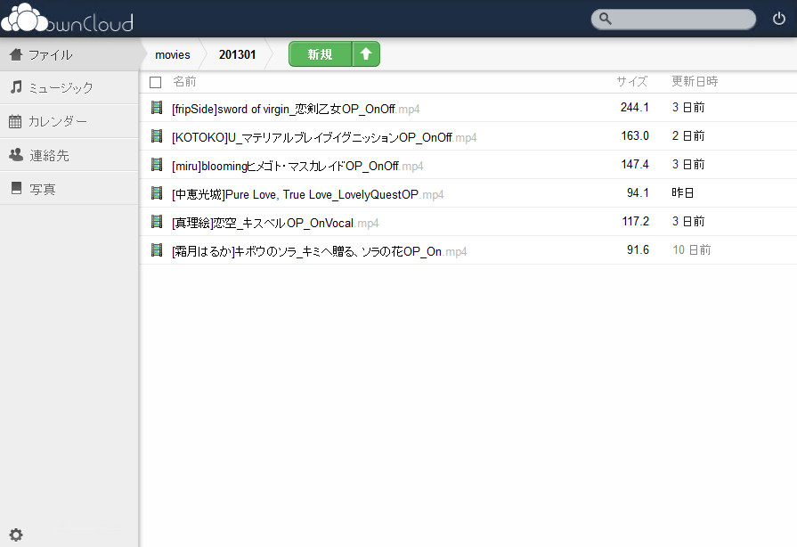This screenshot has height=547, width=797.
Task: Click the calendar icon in the sidebar
Action: click(15, 121)
